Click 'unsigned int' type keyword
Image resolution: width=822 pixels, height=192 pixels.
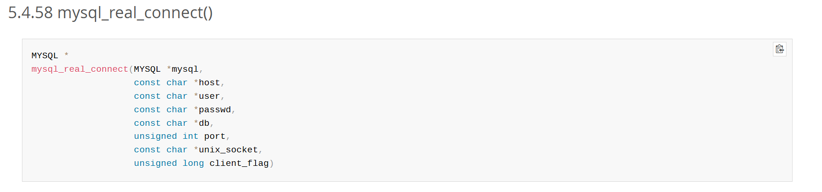(166, 136)
